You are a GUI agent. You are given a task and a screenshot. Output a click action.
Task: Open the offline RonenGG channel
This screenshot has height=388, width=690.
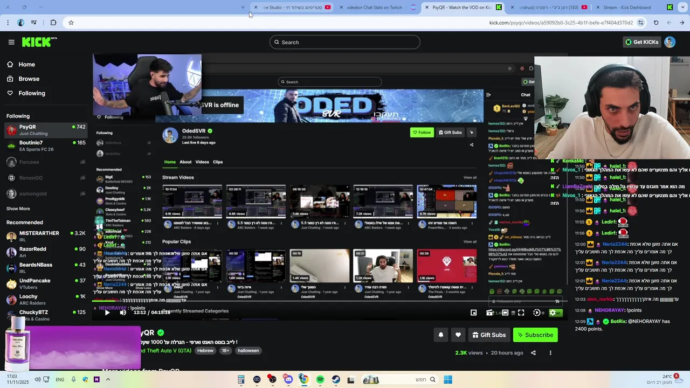click(x=46, y=178)
